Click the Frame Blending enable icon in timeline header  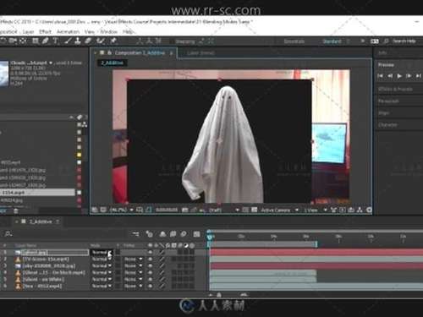(173, 234)
